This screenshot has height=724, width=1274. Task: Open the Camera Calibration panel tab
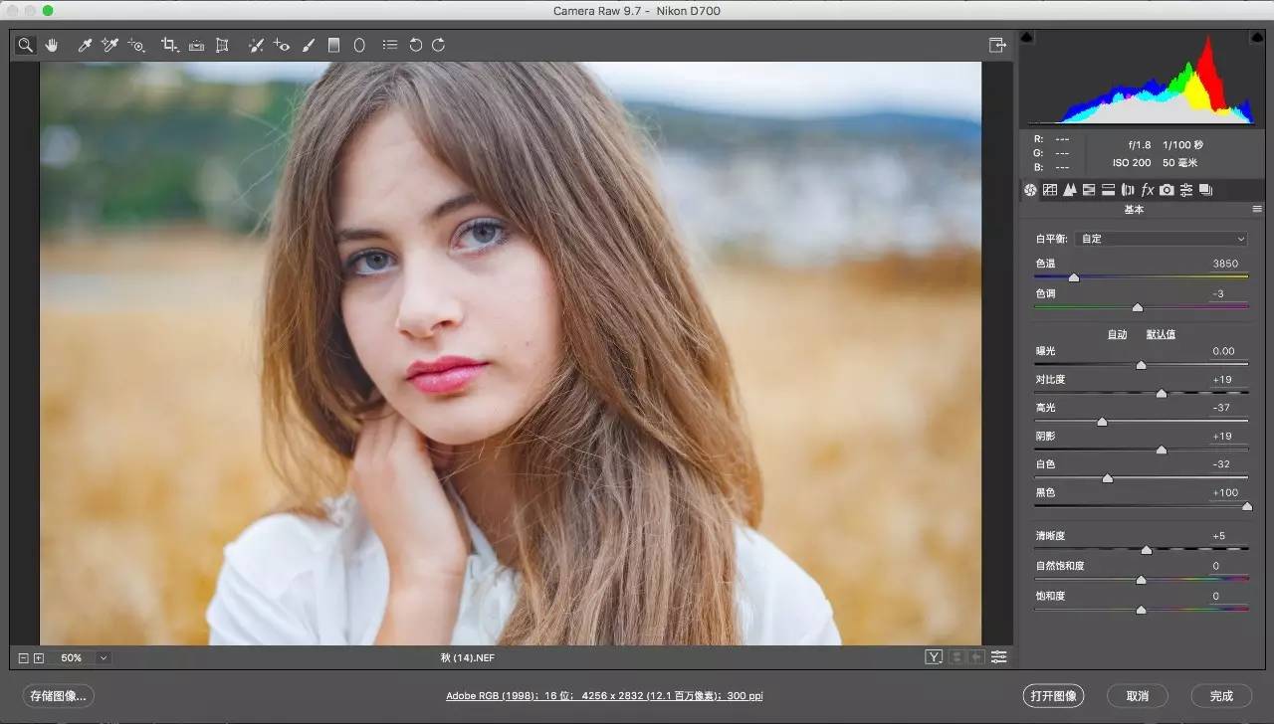pyautogui.click(x=1167, y=190)
